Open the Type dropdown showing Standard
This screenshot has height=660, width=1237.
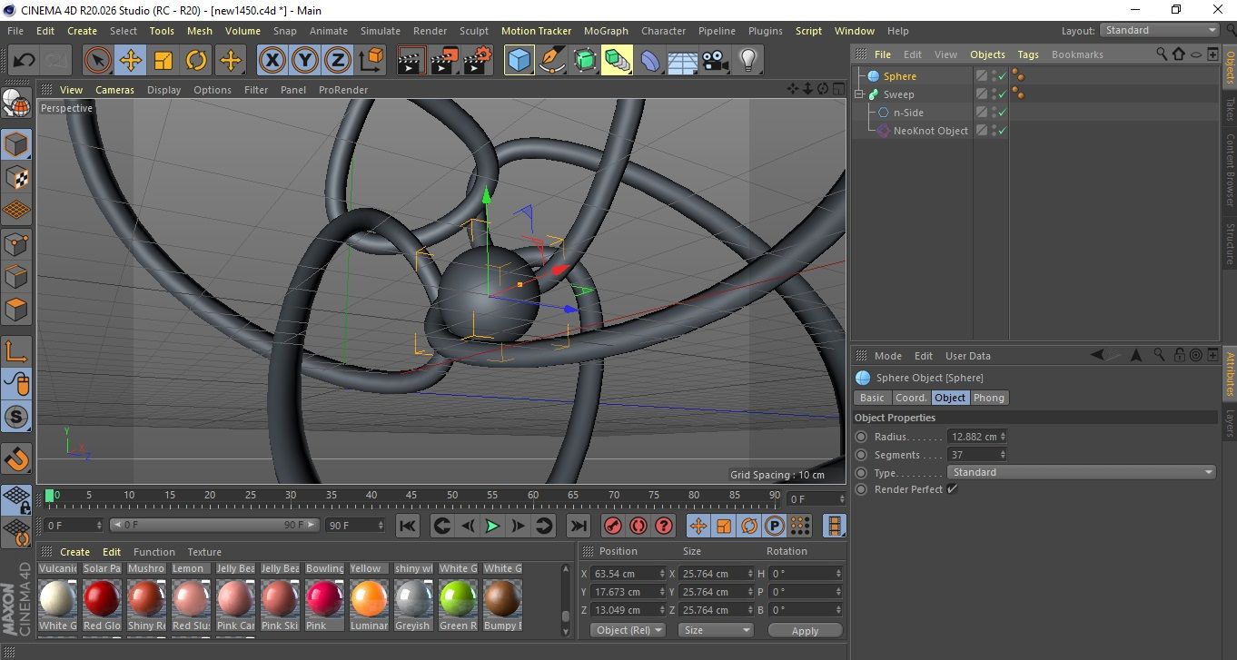click(x=1081, y=472)
